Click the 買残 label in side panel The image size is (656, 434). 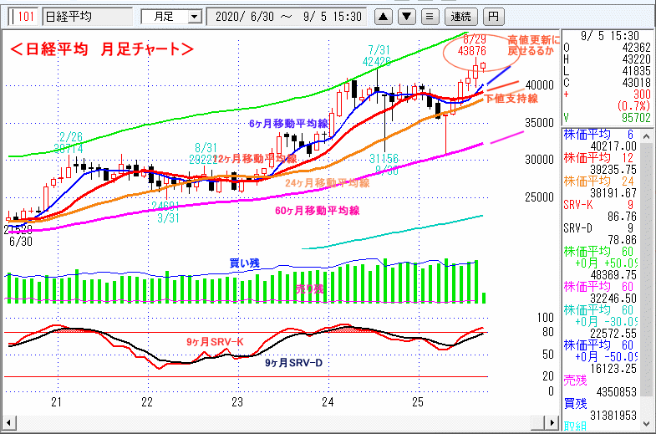575,404
